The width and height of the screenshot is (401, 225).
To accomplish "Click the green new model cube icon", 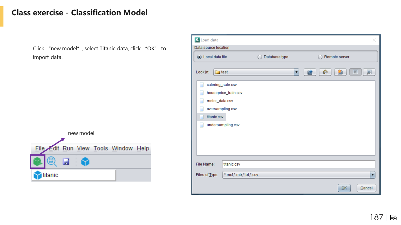I will click(38, 162).
